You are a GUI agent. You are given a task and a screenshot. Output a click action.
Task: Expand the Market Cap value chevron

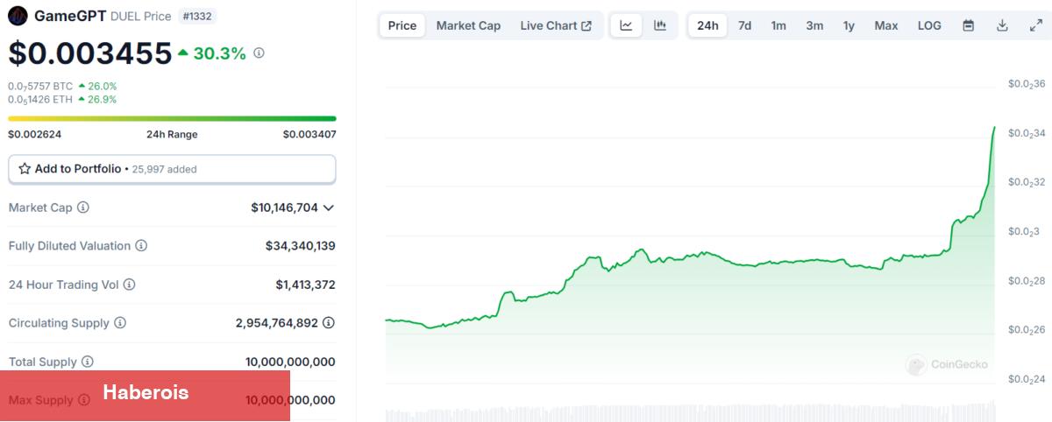(x=329, y=207)
